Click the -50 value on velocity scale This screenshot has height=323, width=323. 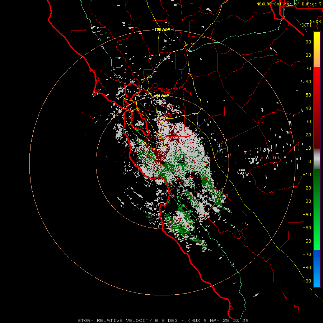307,228
